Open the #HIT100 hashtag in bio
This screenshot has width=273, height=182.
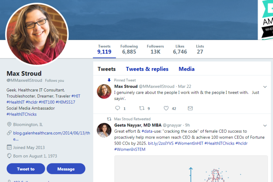(47, 102)
